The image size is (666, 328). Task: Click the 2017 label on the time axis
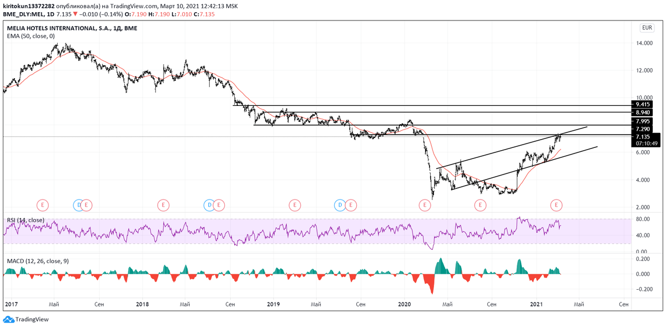11,304
